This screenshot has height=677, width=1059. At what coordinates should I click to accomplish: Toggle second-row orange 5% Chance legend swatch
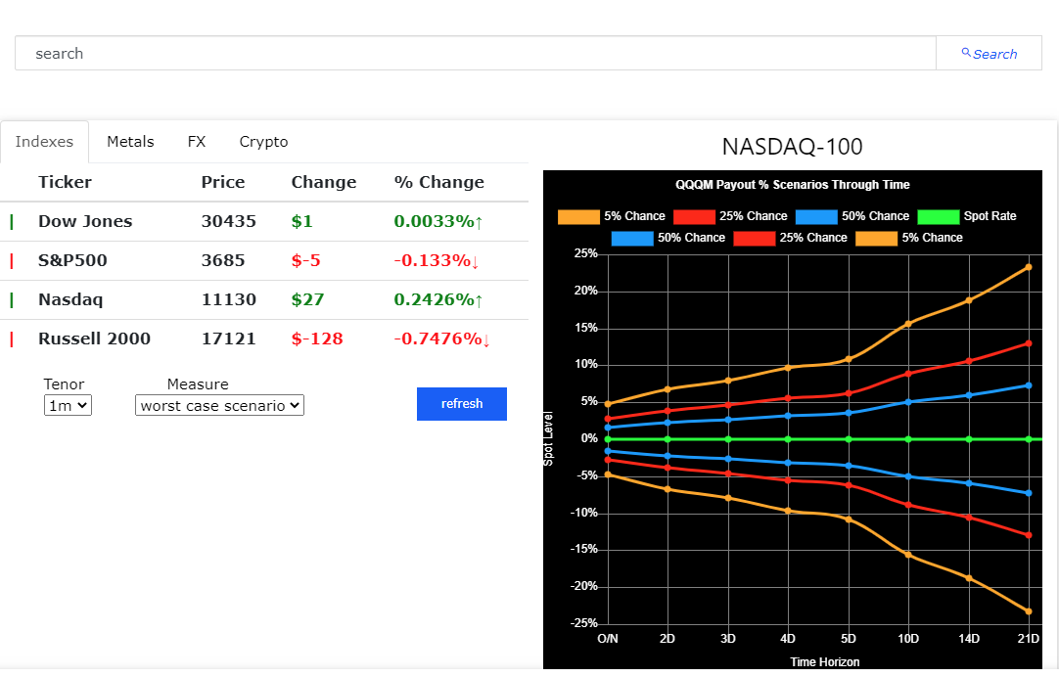pos(876,239)
